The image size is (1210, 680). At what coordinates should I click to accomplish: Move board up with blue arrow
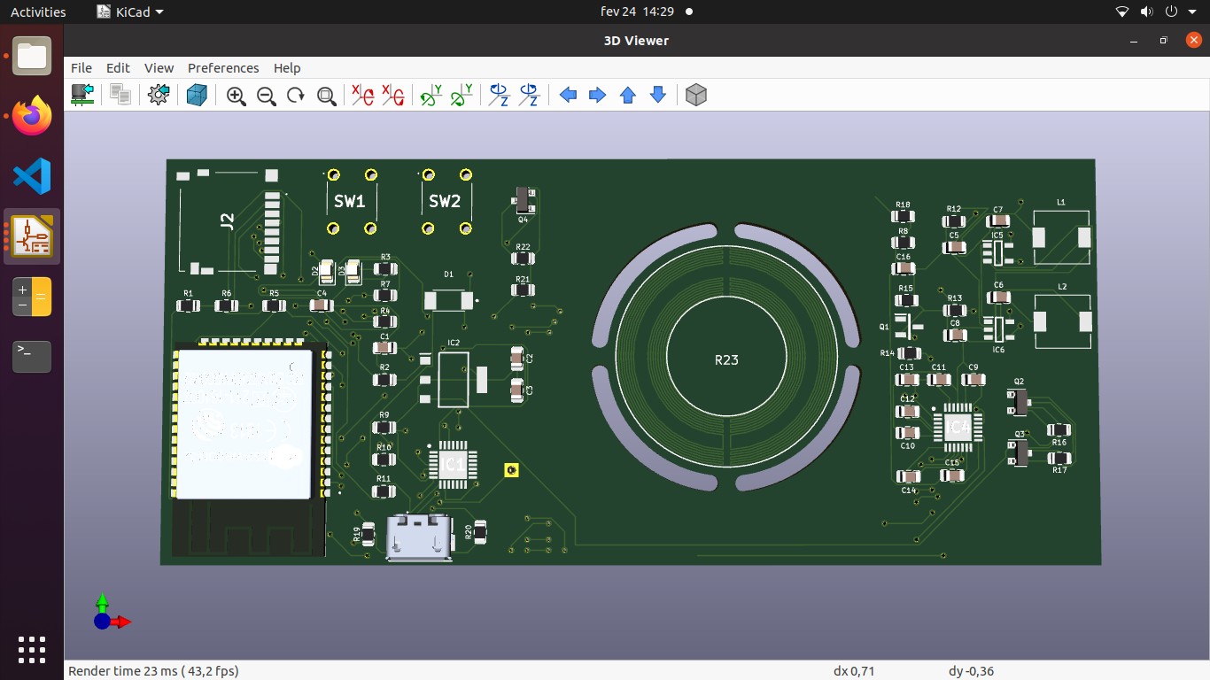(x=628, y=95)
